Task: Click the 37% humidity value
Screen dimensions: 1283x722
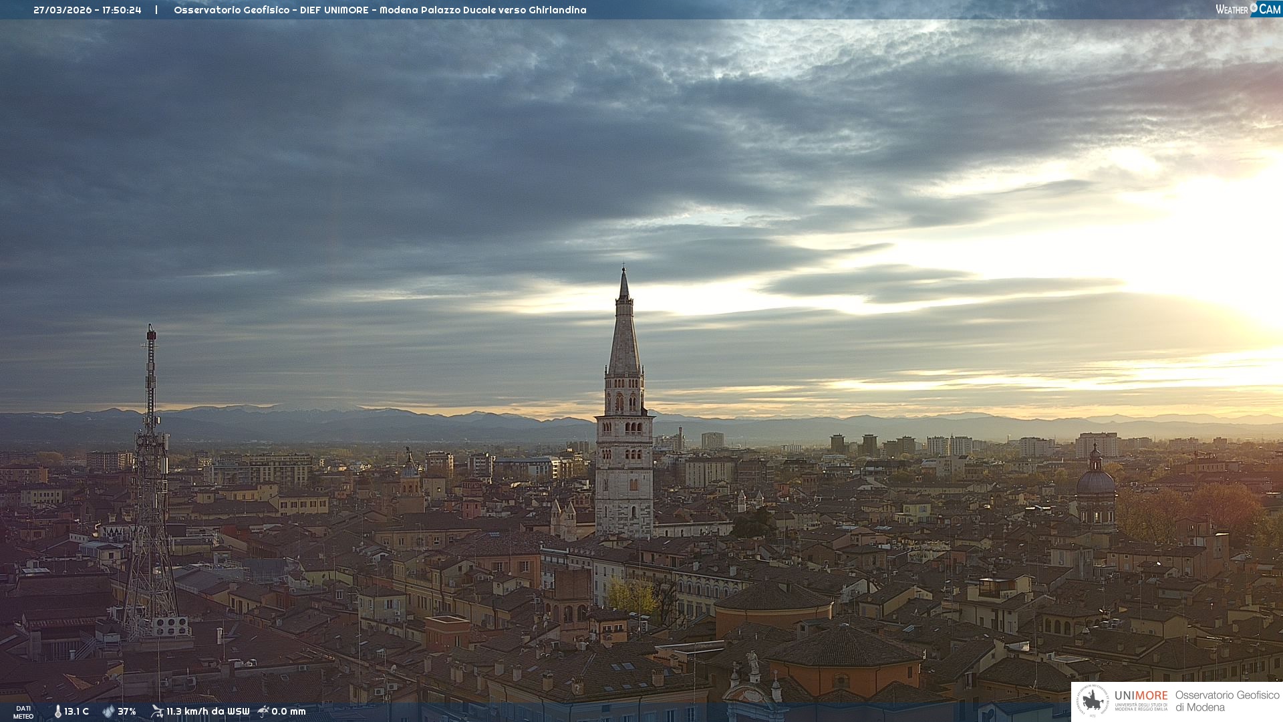Action: [127, 712]
